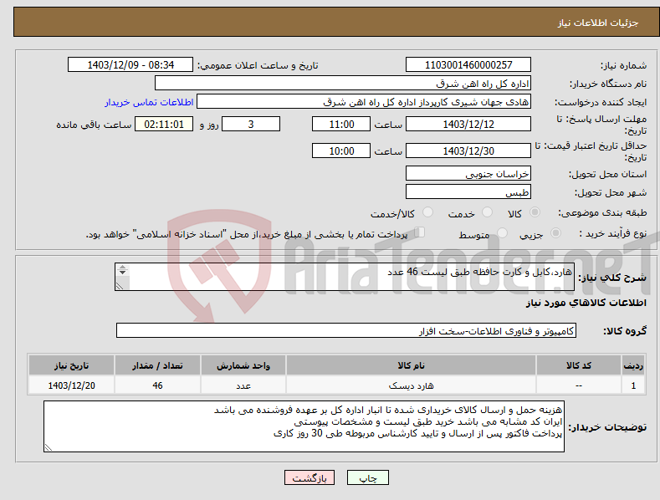This screenshot has height=500, width=660.
Task: Click the general description textarea شرح کلی نیاز
Action: tap(345, 277)
